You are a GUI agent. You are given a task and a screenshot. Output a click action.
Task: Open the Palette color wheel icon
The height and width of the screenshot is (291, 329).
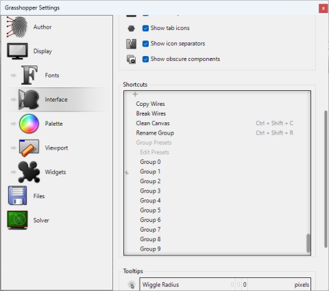coord(29,124)
